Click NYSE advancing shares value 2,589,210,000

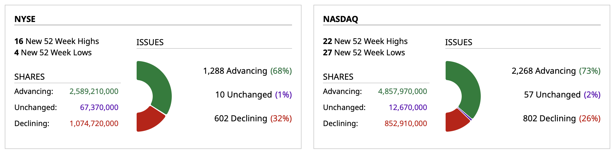[94, 91]
